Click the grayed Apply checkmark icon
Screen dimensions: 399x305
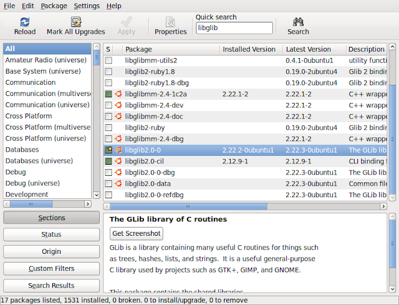point(127,22)
